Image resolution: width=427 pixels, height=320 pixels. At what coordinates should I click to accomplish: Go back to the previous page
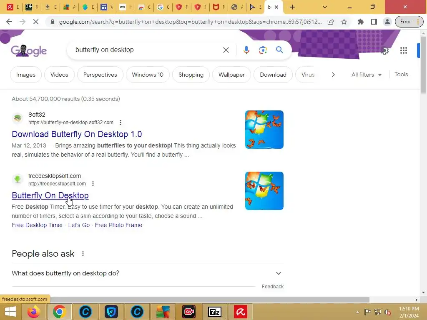tap(9, 22)
